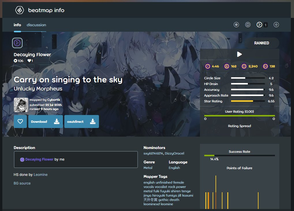Select the info tab
The width and height of the screenshot is (294, 211).
tap(17, 25)
